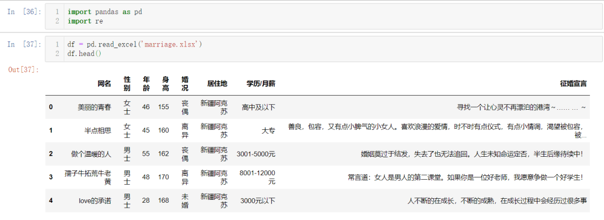The width and height of the screenshot is (604, 220).
Task: Click age value 28
Action: tap(146, 200)
